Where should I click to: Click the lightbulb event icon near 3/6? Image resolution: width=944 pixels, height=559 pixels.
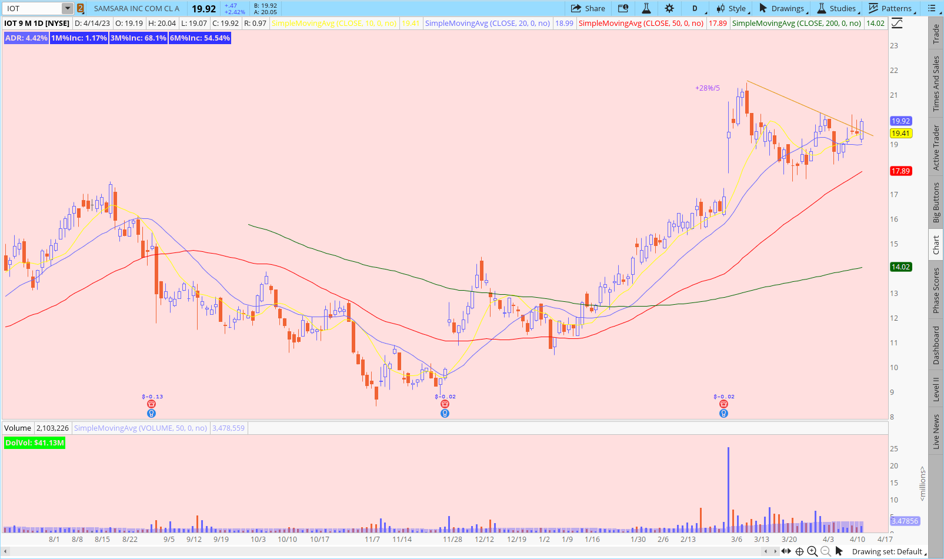point(723,414)
